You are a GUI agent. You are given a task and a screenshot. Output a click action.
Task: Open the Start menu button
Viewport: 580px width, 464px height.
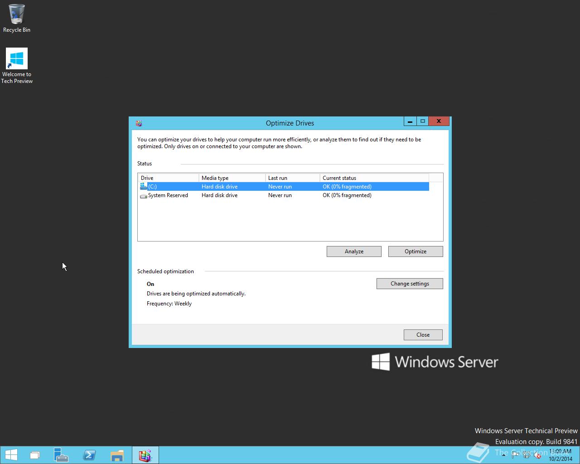coord(11,455)
